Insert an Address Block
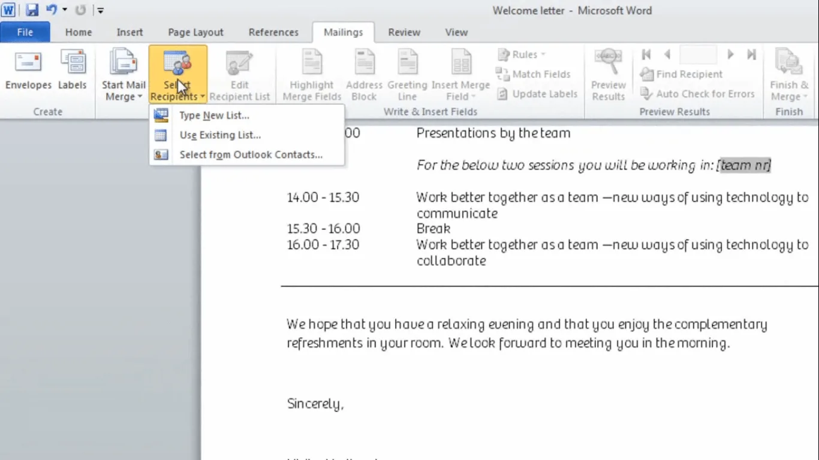819x460 pixels. click(364, 75)
